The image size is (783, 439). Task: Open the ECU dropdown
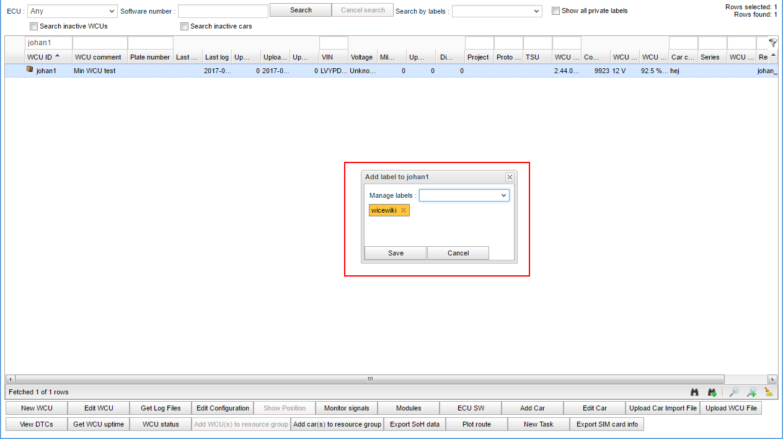point(72,11)
